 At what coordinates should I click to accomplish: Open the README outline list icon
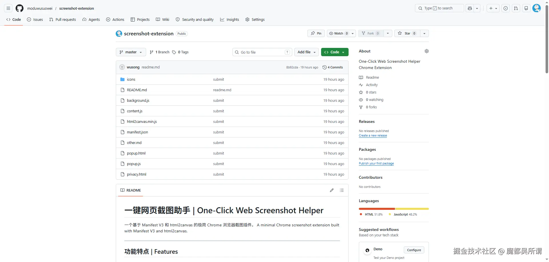coord(342,190)
